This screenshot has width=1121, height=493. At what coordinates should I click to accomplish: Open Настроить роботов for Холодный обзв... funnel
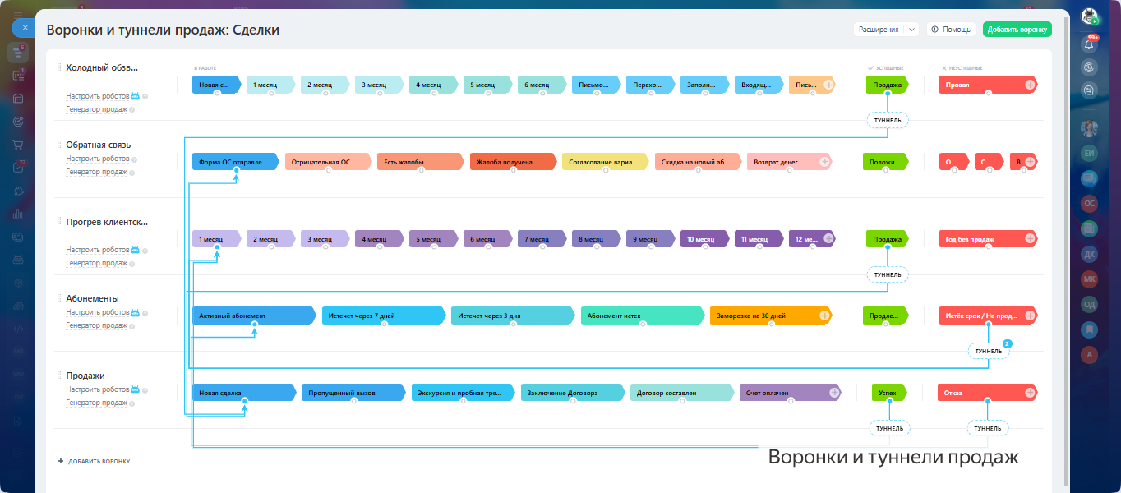point(98,96)
